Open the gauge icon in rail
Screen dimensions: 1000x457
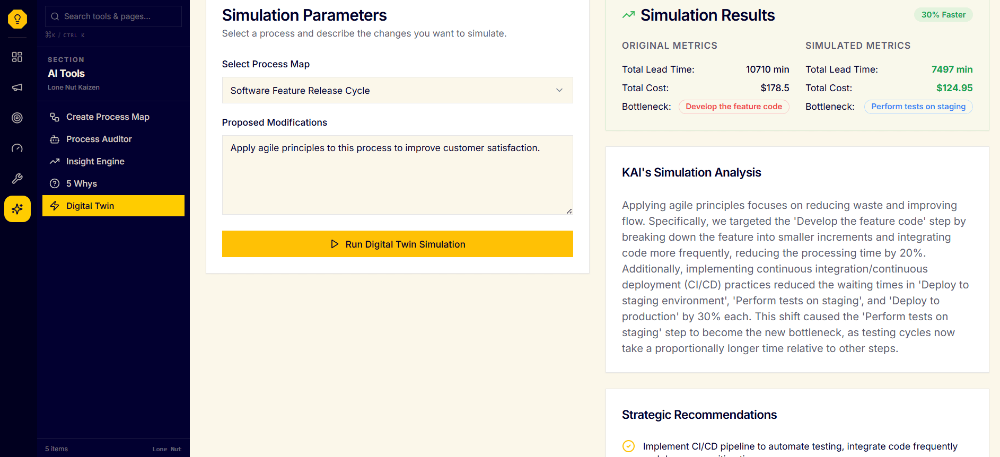coord(17,148)
